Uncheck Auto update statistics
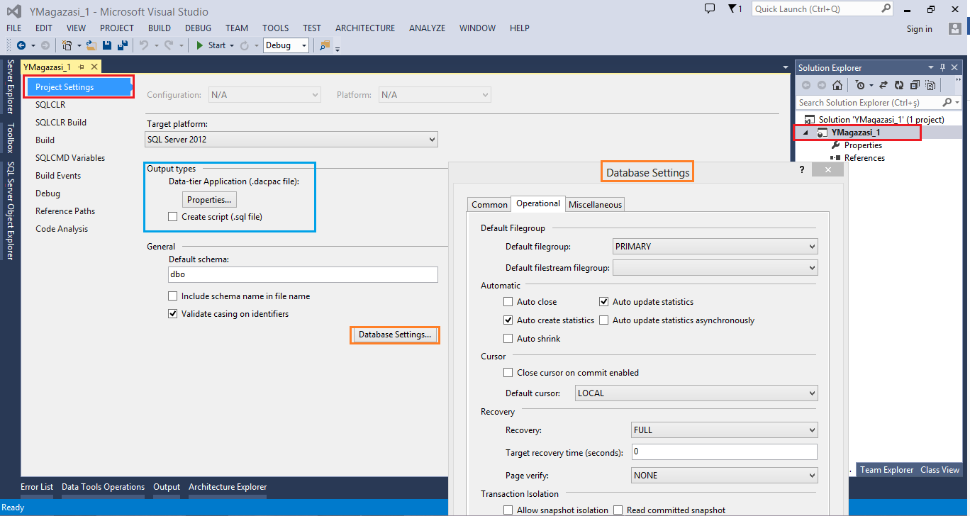Image resolution: width=970 pixels, height=516 pixels. (x=604, y=302)
